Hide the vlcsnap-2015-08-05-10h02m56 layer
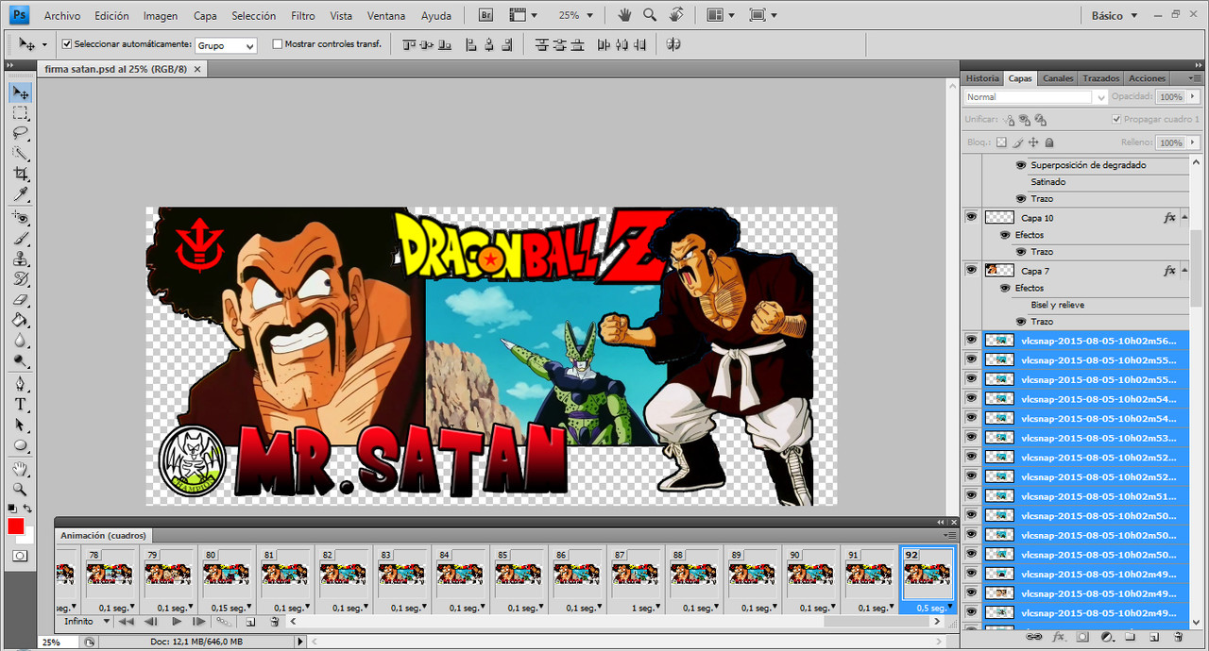 971,340
